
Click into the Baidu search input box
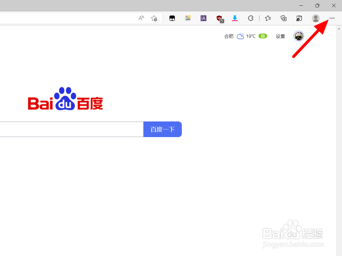coord(71,129)
